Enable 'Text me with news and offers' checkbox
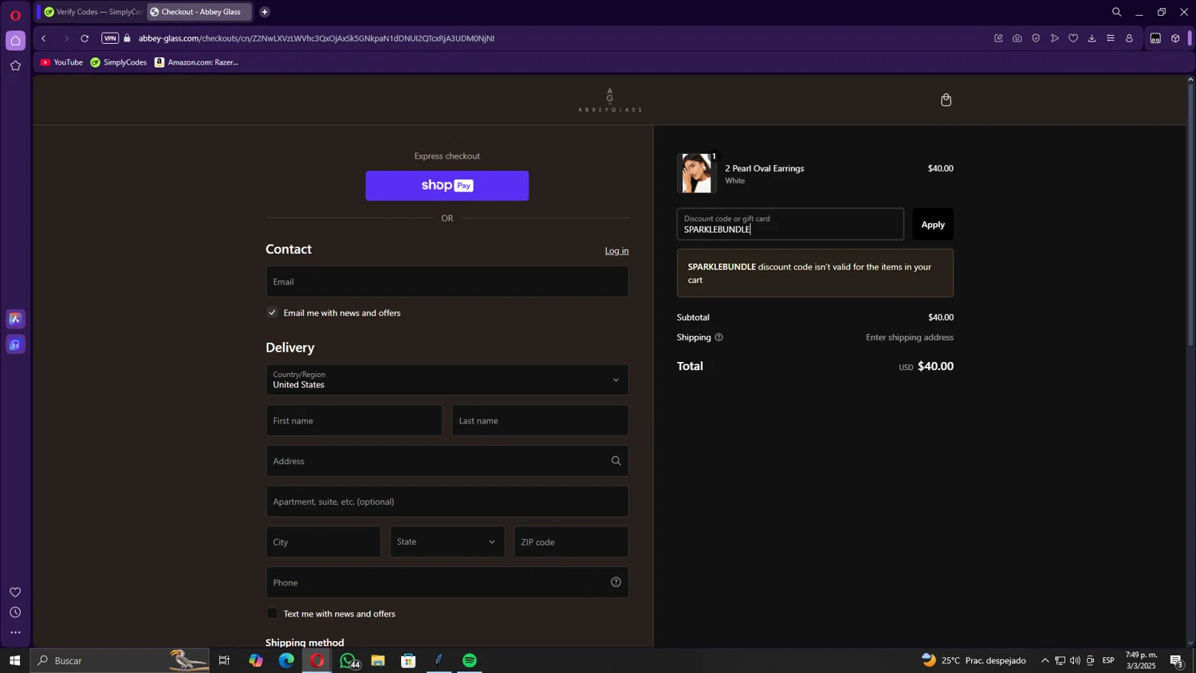The image size is (1196, 673). tap(272, 613)
